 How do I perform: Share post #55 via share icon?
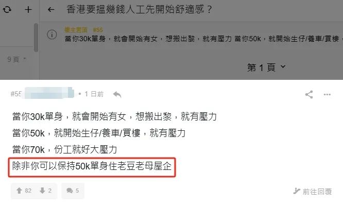309,94
